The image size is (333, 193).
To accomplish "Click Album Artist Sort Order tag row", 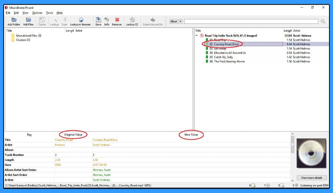I will pos(21,170).
